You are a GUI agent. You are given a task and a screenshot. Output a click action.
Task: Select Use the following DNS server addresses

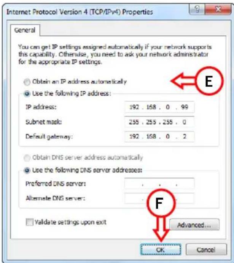point(27,170)
